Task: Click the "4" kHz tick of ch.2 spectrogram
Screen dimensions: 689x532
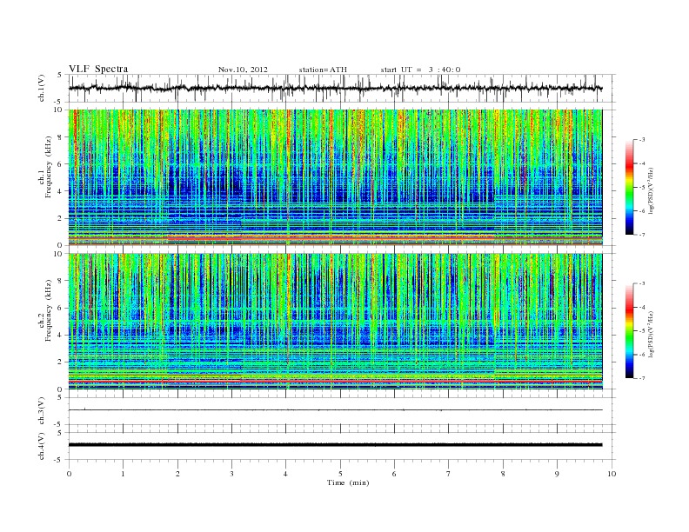Action: click(61, 335)
